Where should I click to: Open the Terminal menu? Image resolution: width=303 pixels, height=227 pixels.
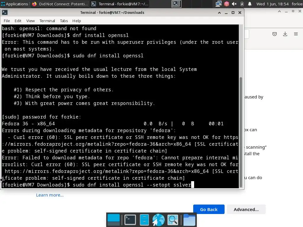click(47, 21)
